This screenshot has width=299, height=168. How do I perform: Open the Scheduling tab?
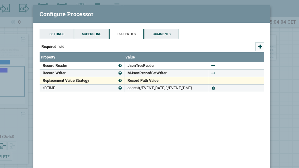pos(92,34)
